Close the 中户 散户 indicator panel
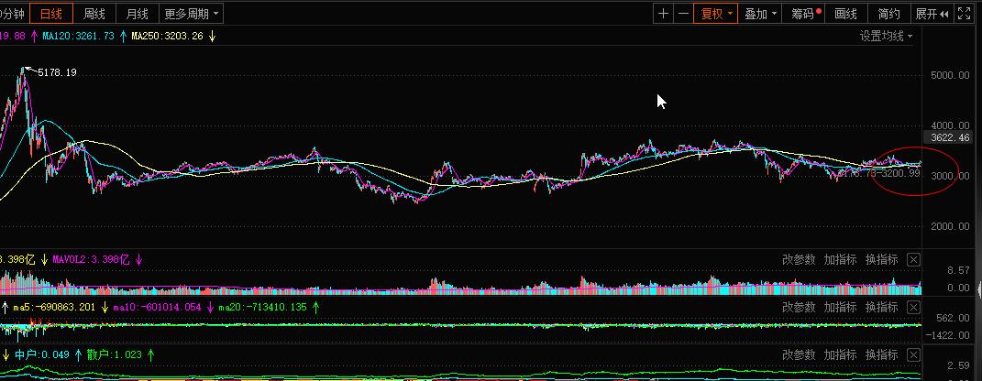 tap(914, 354)
